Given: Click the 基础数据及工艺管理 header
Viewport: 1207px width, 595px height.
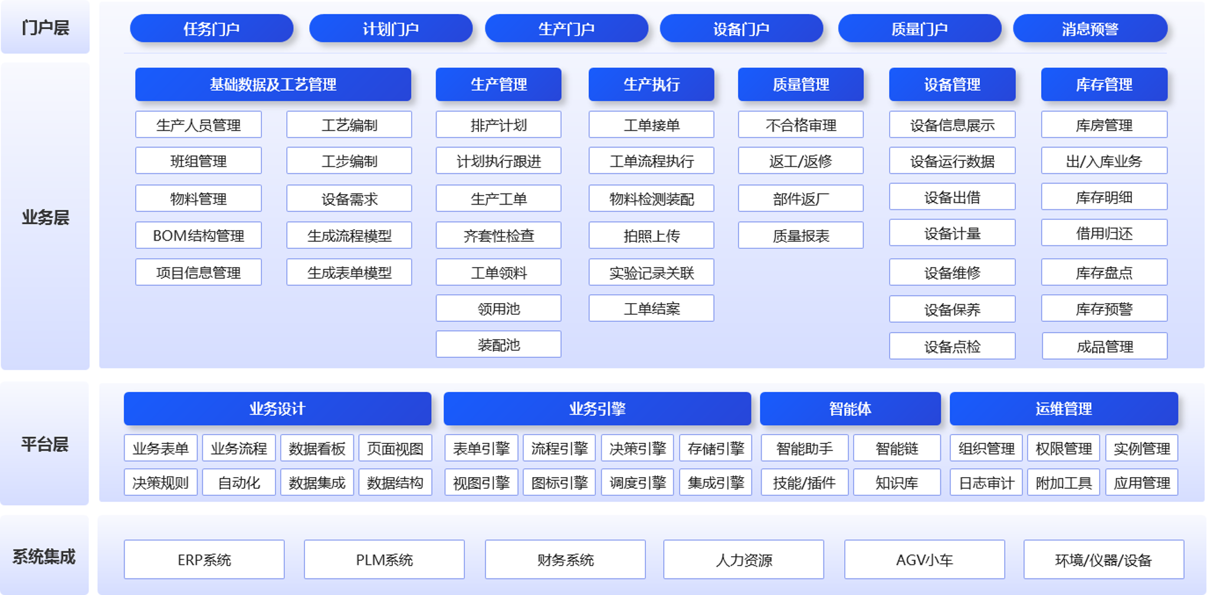Looking at the screenshot, I should pos(273,84).
